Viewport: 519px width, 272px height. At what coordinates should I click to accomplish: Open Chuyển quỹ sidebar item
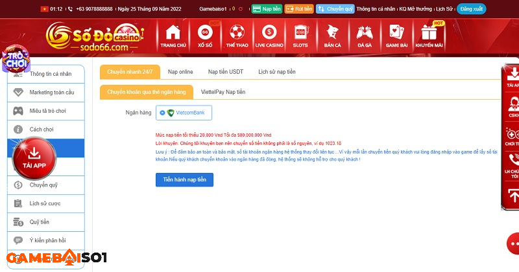click(x=46, y=185)
